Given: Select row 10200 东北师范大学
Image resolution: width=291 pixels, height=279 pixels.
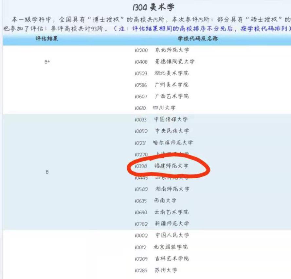Looking at the screenshot, I should pos(162,50).
